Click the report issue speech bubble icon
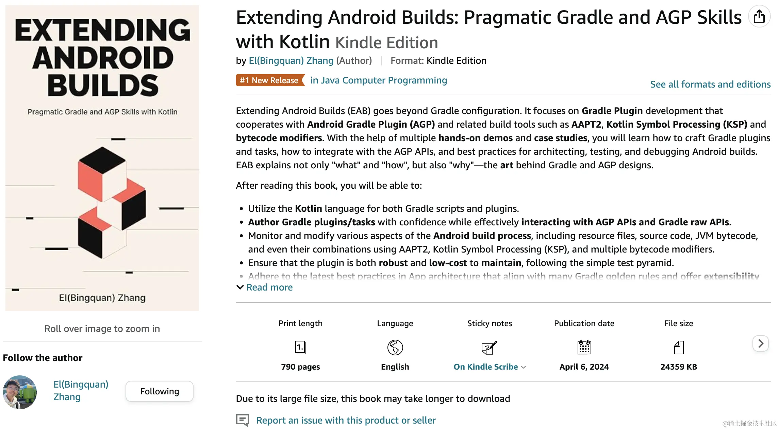The image size is (779, 429). (x=243, y=420)
